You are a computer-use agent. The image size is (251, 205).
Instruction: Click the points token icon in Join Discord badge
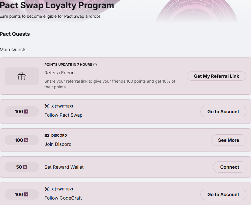pyautogui.click(x=26, y=140)
